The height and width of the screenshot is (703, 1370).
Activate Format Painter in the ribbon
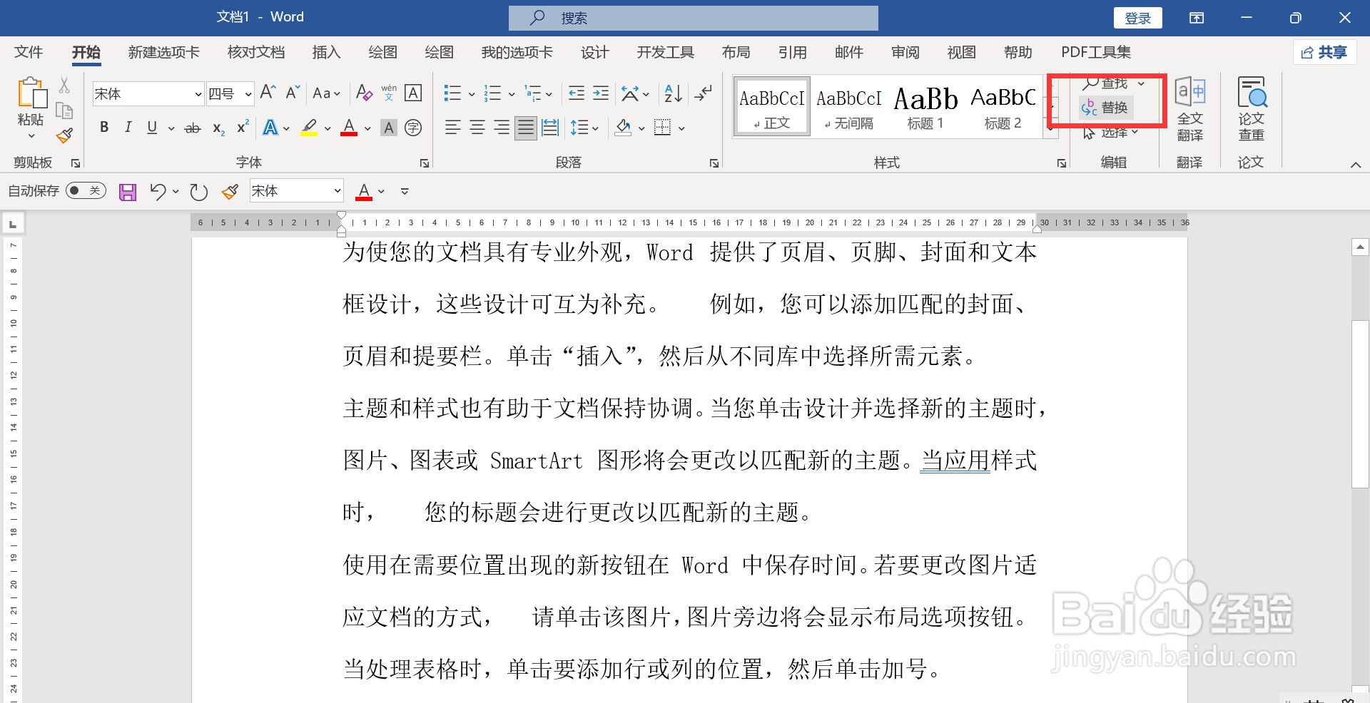(x=64, y=135)
